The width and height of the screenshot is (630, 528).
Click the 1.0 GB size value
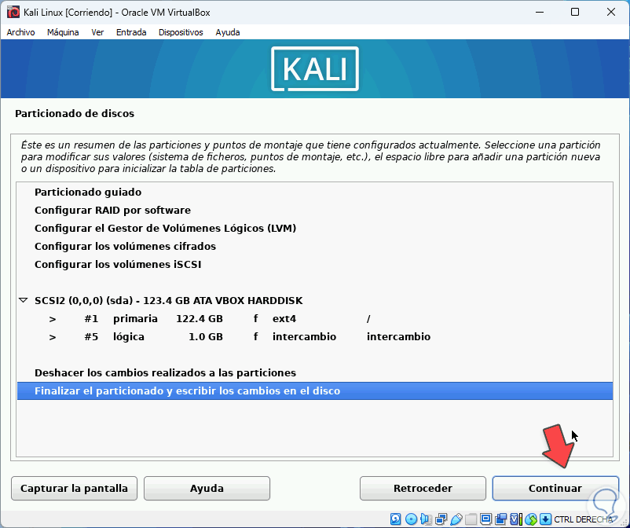pyautogui.click(x=206, y=337)
